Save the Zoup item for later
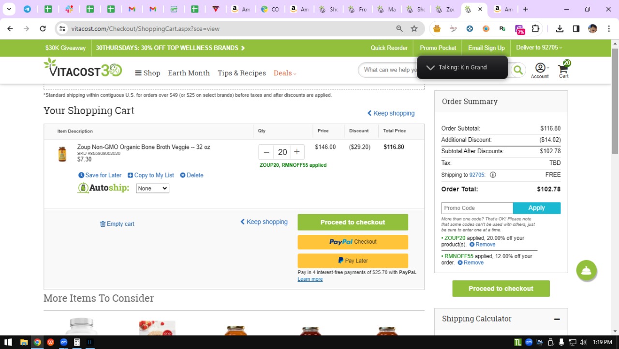 (x=100, y=175)
